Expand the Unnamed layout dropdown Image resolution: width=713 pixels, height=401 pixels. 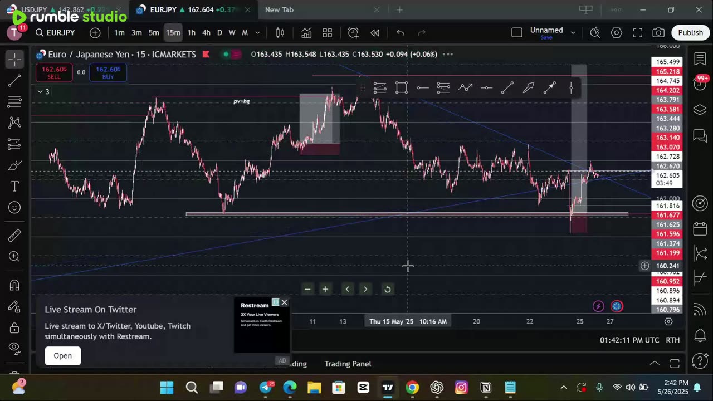(x=573, y=33)
